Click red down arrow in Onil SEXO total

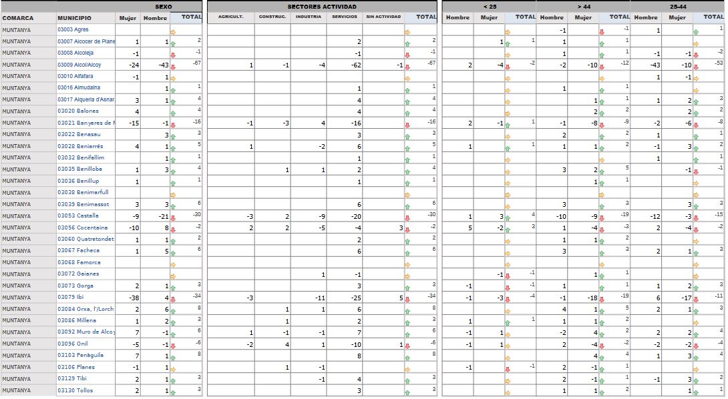[x=174, y=346]
